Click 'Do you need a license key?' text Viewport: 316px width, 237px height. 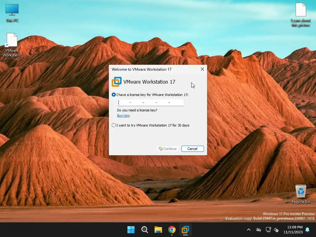click(x=137, y=110)
